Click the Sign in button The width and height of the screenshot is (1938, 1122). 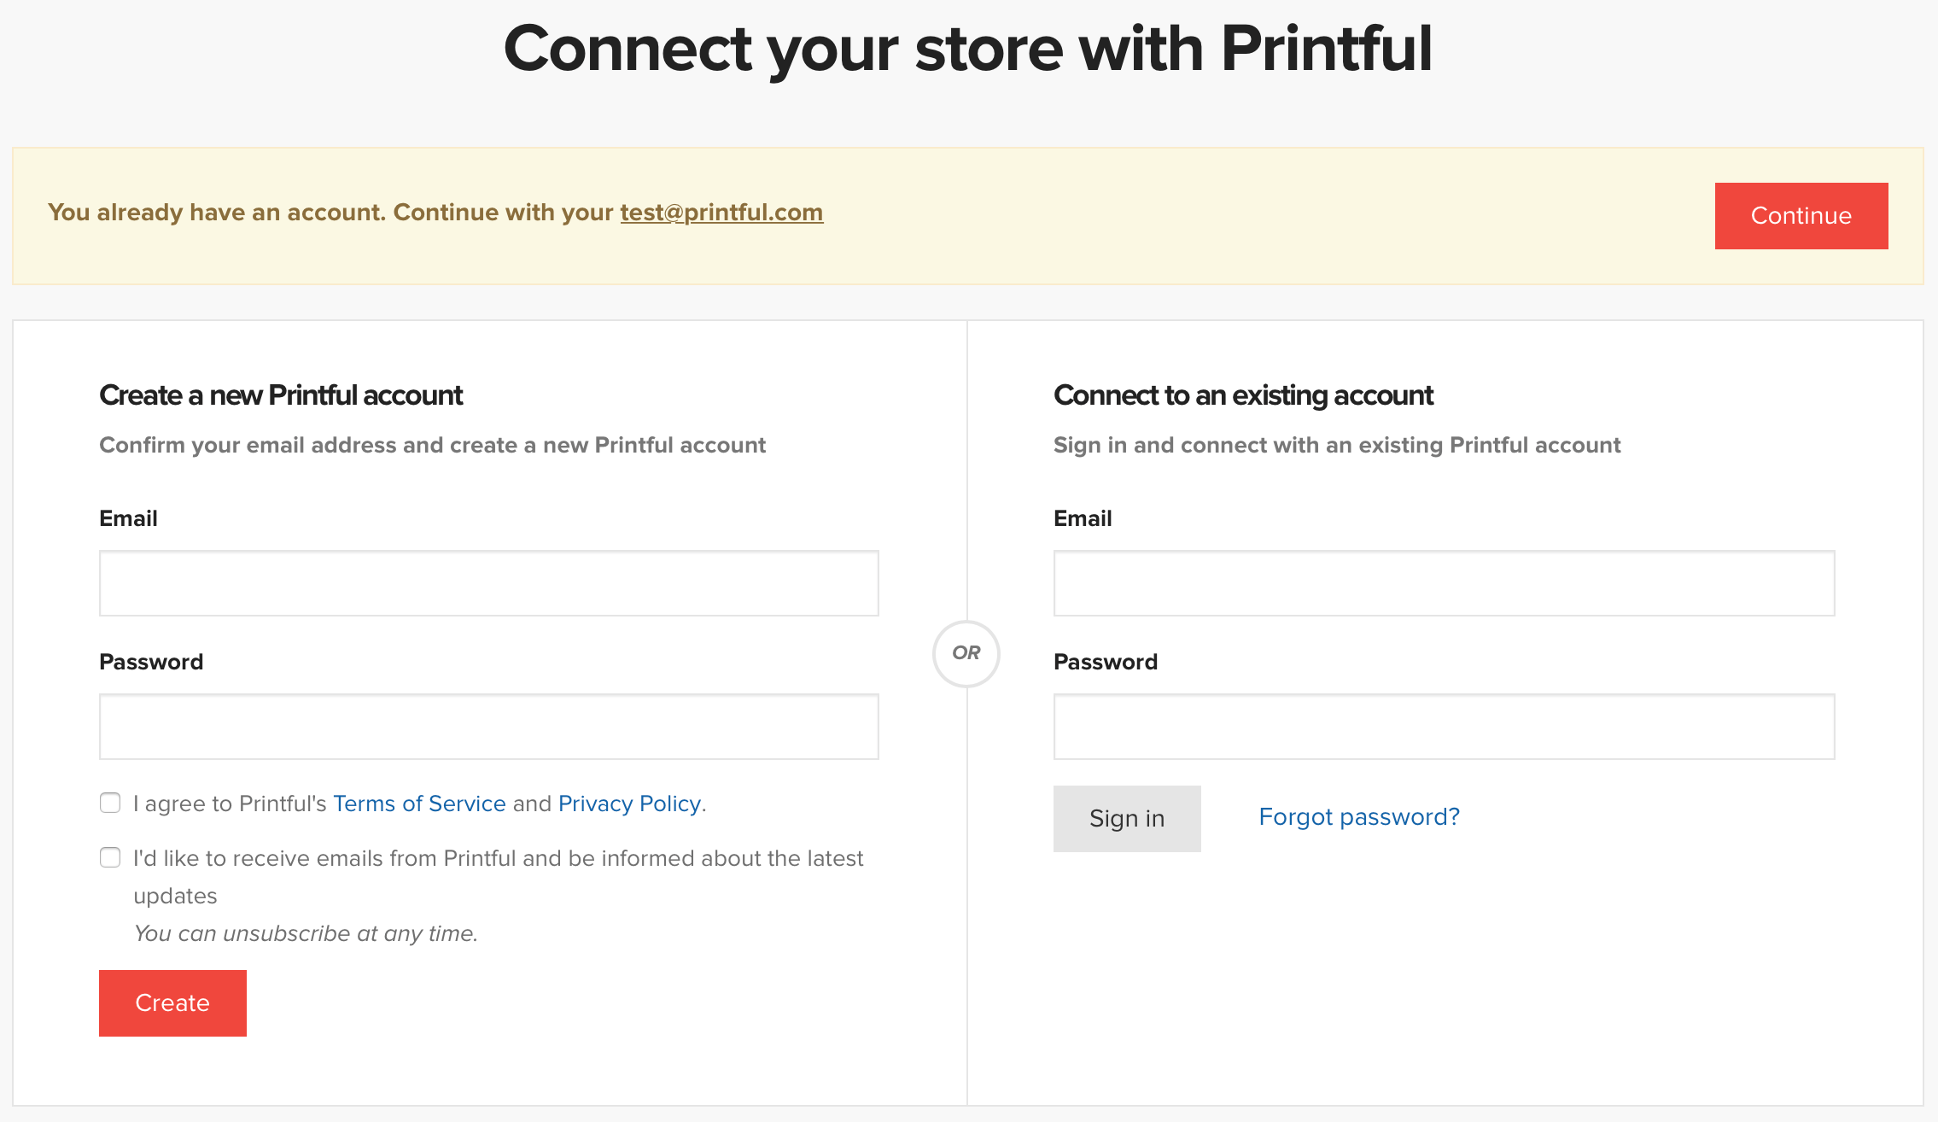coord(1127,819)
